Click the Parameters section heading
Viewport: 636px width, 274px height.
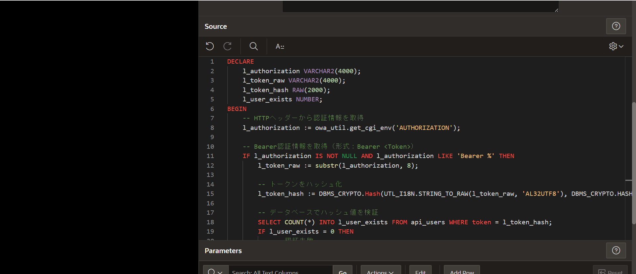pyautogui.click(x=223, y=251)
